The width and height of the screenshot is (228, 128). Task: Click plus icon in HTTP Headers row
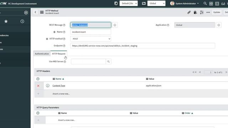click(38, 94)
